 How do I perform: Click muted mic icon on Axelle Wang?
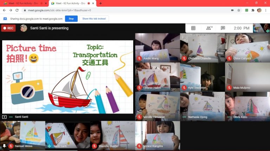(139, 58)
